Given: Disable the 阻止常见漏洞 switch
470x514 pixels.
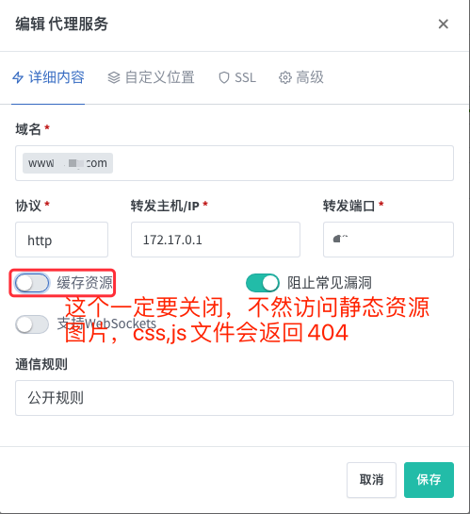Looking at the screenshot, I should pyautogui.click(x=263, y=283).
